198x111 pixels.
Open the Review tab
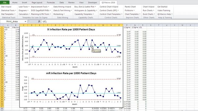click(x=71, y=2)
